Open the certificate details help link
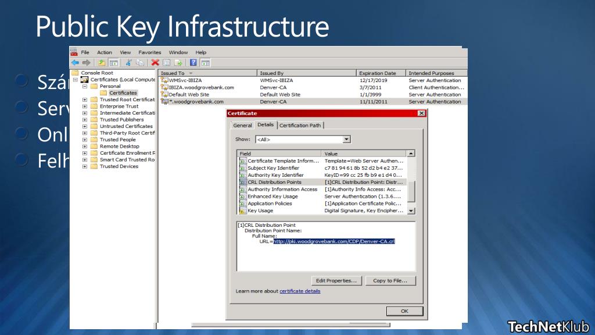 pyautogui.click(x=300, y=291)
